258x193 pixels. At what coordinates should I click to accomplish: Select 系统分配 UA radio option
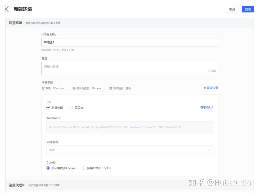[48, 108]
